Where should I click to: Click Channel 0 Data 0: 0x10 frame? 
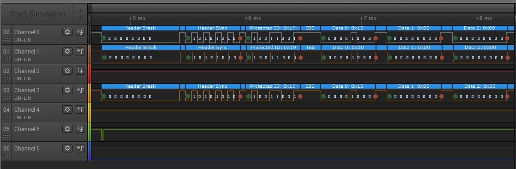tap(348, 28)
